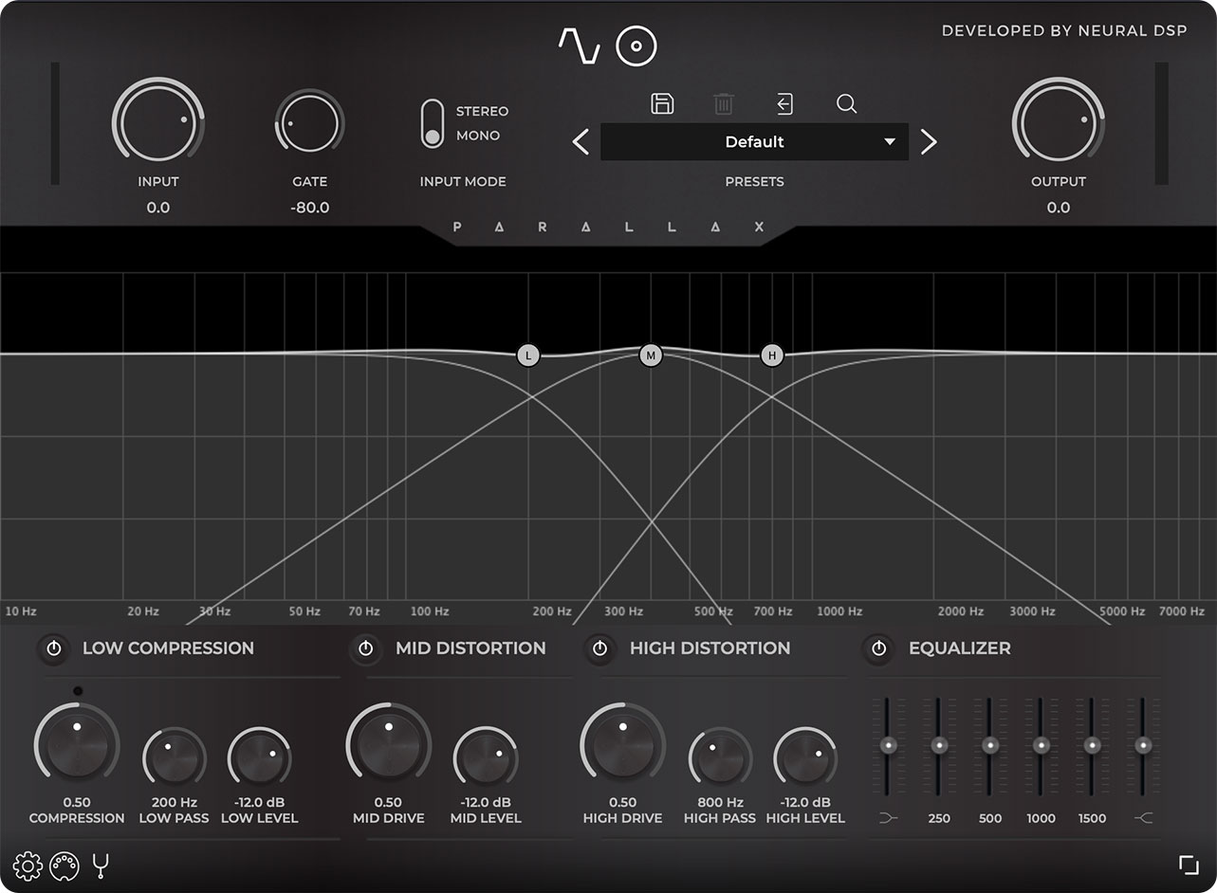Image resolution: width=1217 pixels, height=893 pixels.
Task: Delete preset with trash icon
Action: click(723, 103)
